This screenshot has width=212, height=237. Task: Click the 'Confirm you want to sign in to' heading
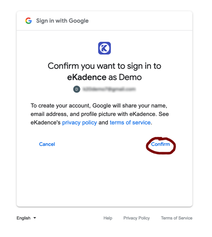pyautogui.click(x=104, y=66)
